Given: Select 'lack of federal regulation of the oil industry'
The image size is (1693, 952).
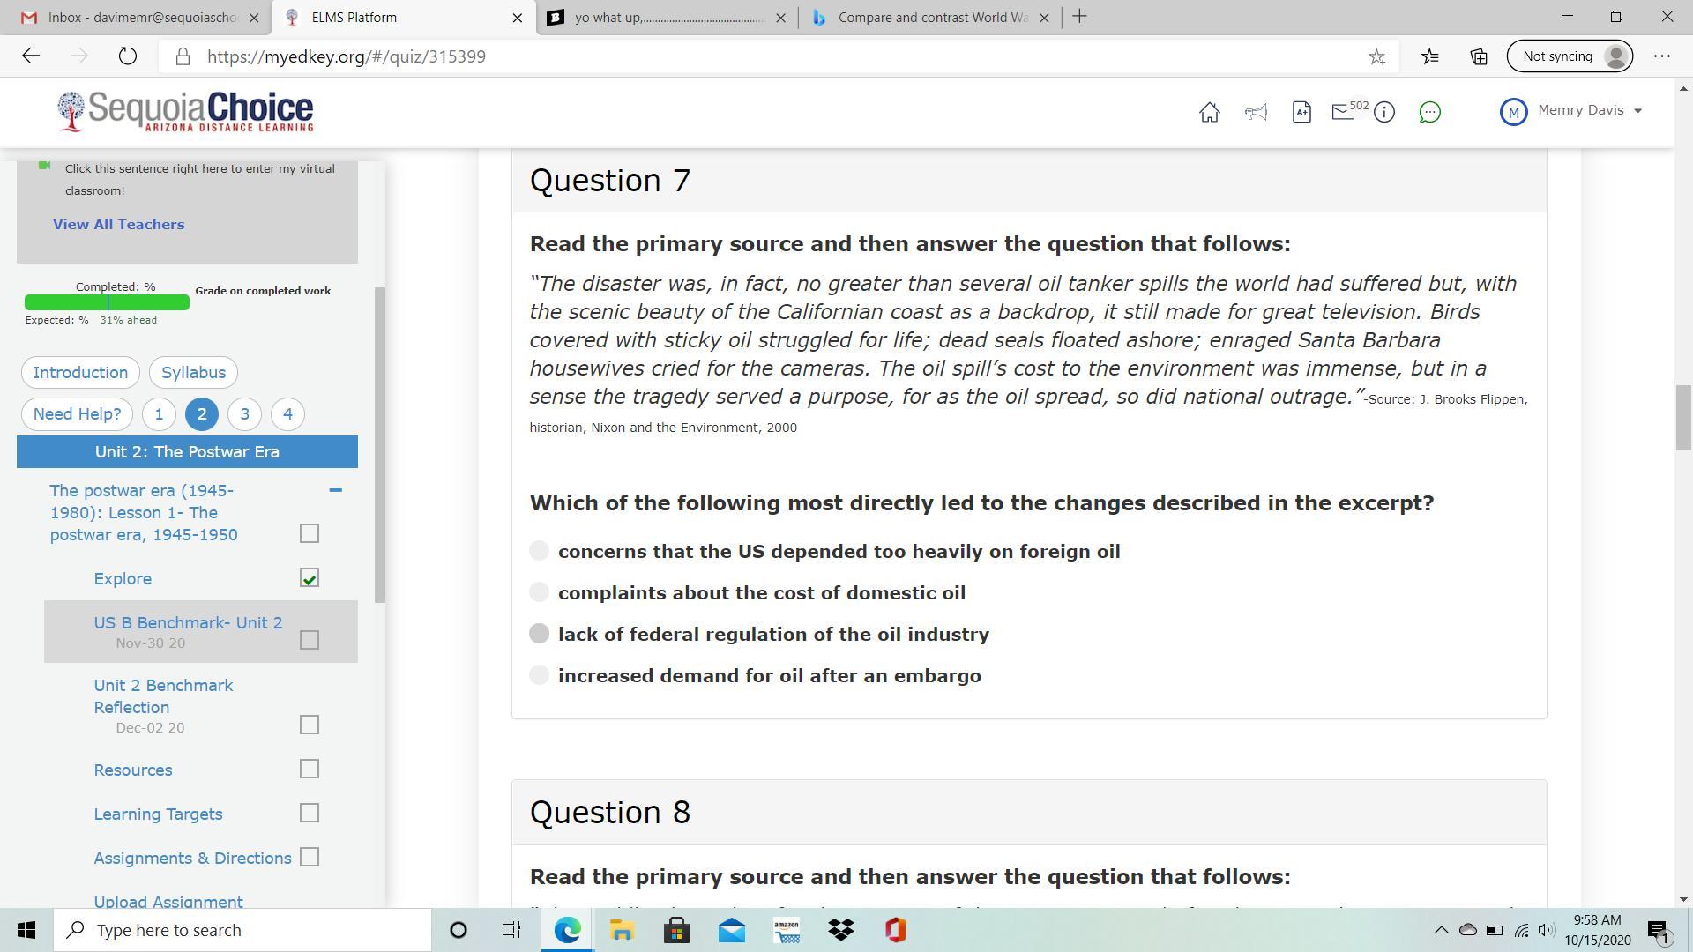Looking at the screenshot, I should click(539, 634).
